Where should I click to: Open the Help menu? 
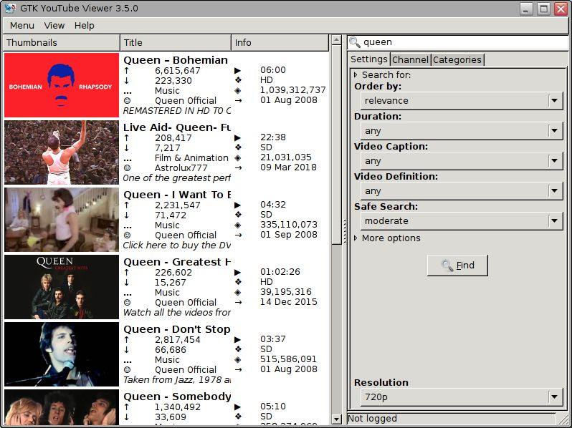[x=85, y=26]
